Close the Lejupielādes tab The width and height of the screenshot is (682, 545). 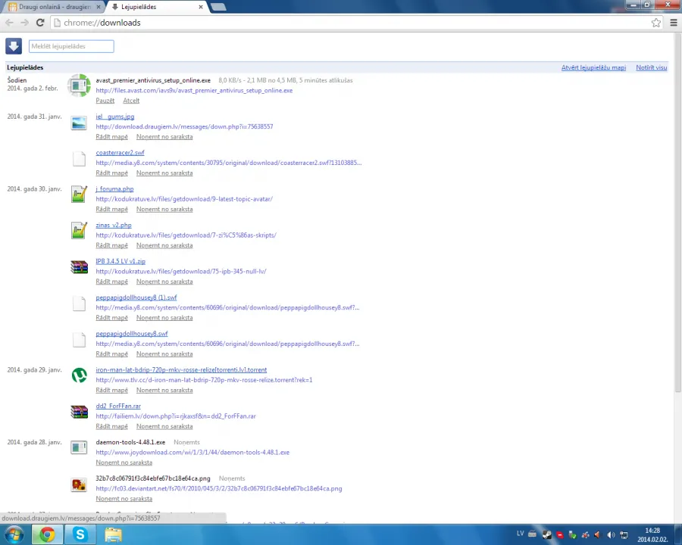[201, 7]
